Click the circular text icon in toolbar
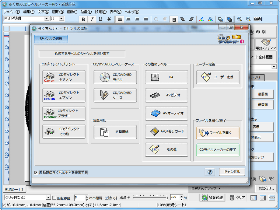 (156, 19)
